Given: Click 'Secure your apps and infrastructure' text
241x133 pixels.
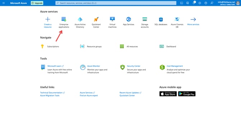Looking at the screenshot, I should [136, 71].
